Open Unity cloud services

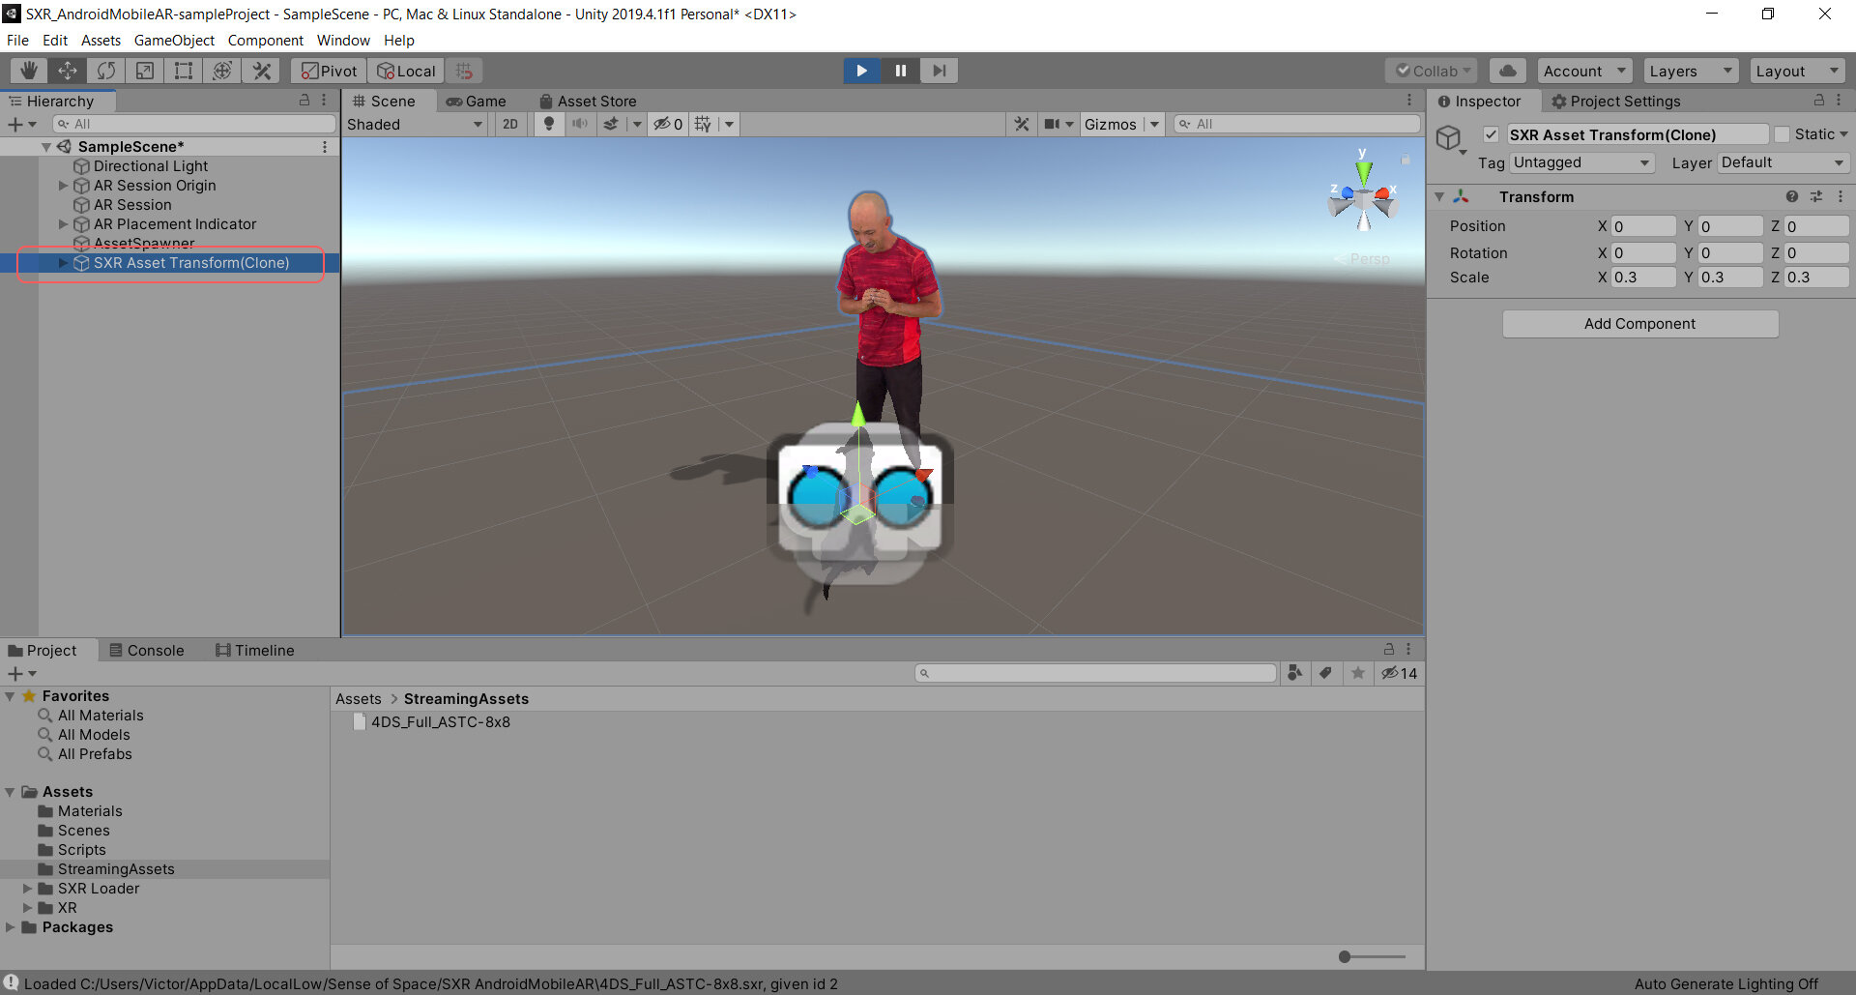coord(1507,71)
